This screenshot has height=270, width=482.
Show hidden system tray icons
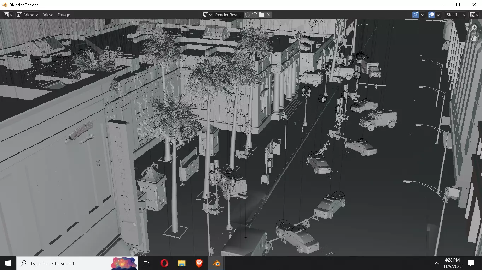coord(437,263)
